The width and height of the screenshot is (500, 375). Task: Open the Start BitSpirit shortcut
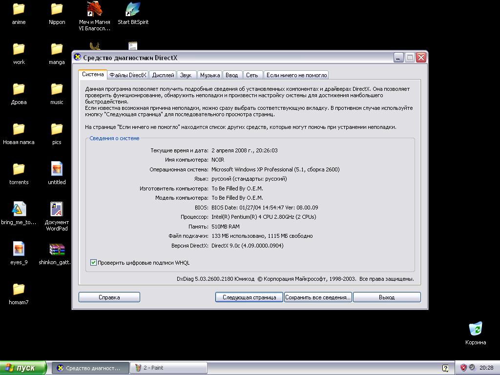pyautogui.click(x=133, y=9)
